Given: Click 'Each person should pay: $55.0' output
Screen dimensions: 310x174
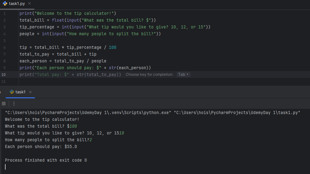Looking at the screenshot, I should 41,146.
